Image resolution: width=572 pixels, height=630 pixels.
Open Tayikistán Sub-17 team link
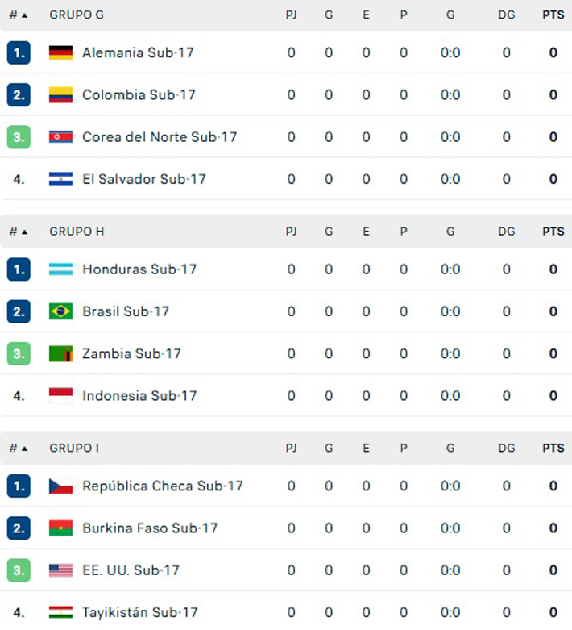click(139, 612)
